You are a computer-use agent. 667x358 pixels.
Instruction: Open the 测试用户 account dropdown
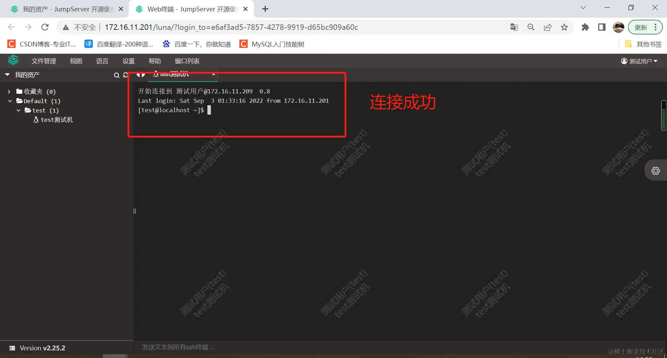(x=639, y=61)
